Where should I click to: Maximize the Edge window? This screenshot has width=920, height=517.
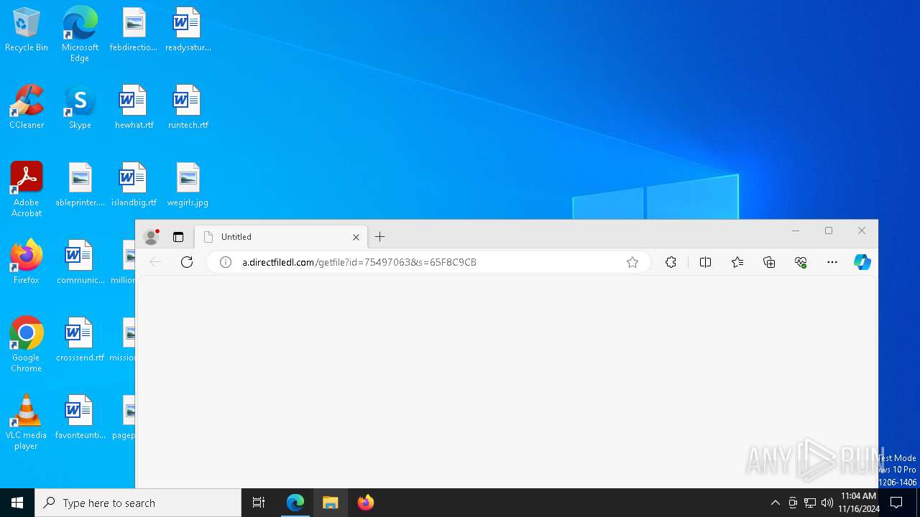tap(829, 230)
